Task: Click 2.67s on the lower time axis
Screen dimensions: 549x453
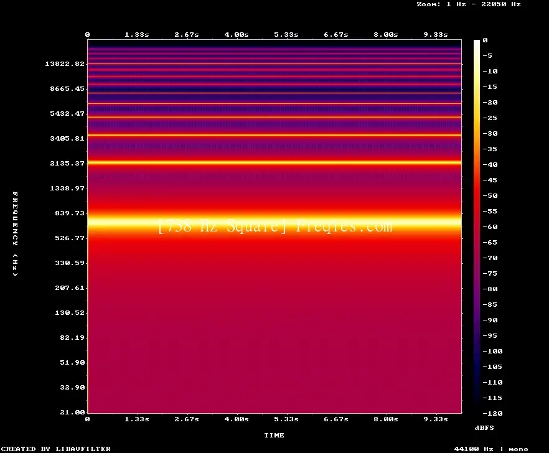Action: (x=187, y=419)
